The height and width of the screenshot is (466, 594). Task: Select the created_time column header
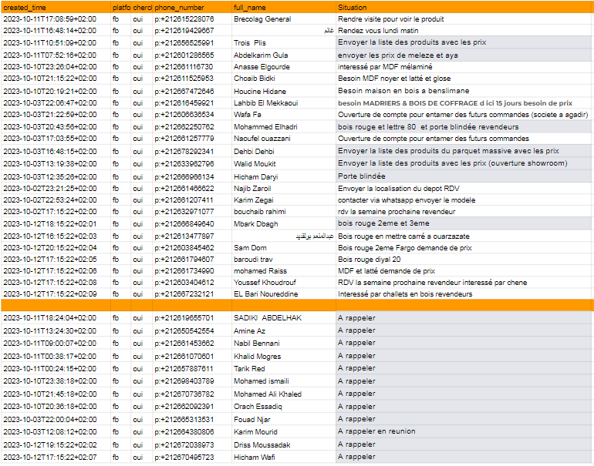click(x=56, y=7)
